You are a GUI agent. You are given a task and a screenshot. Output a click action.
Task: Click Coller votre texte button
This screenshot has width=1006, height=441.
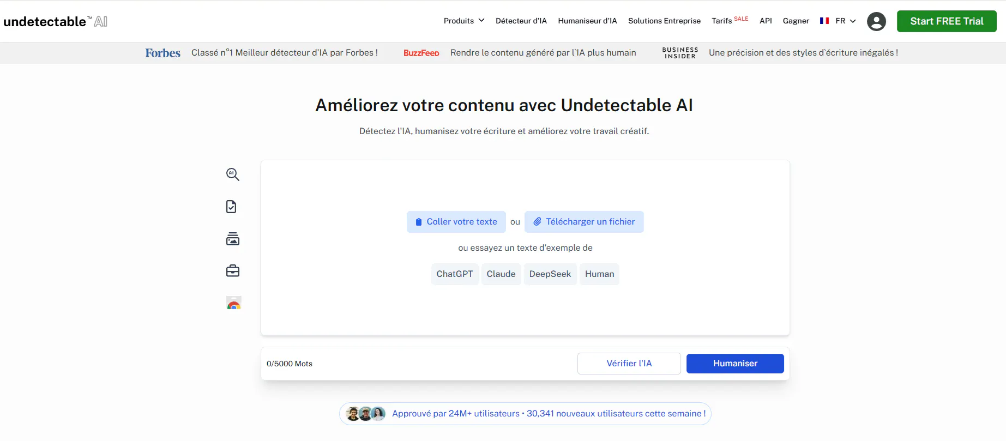coord(456,222)
